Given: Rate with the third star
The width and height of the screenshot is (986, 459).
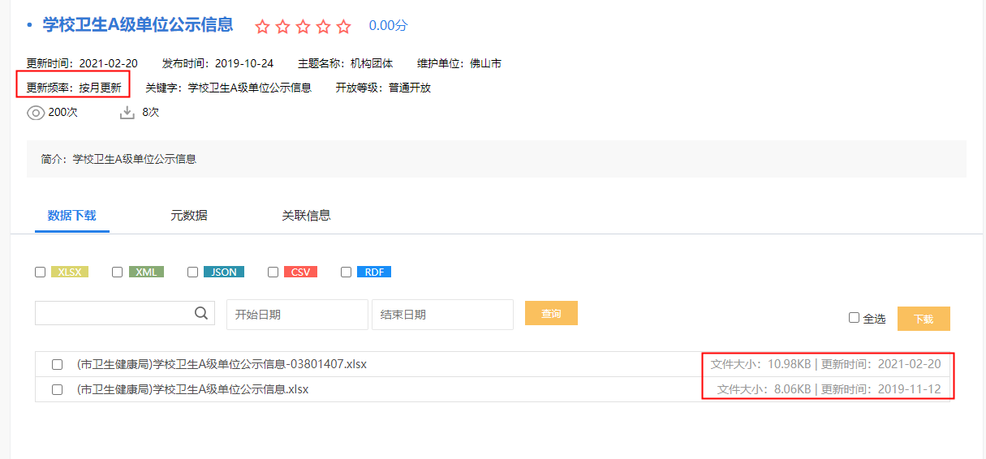Looking at the screenshot, I should tap(303, 27).
